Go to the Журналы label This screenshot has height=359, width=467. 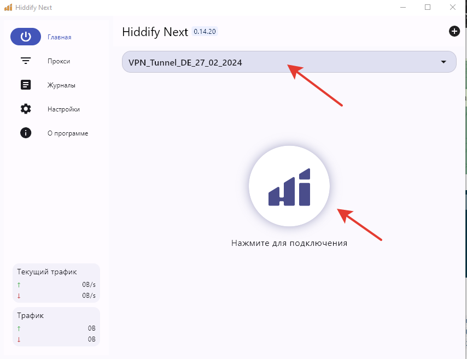pyautogui.click(x=61, y=85)
